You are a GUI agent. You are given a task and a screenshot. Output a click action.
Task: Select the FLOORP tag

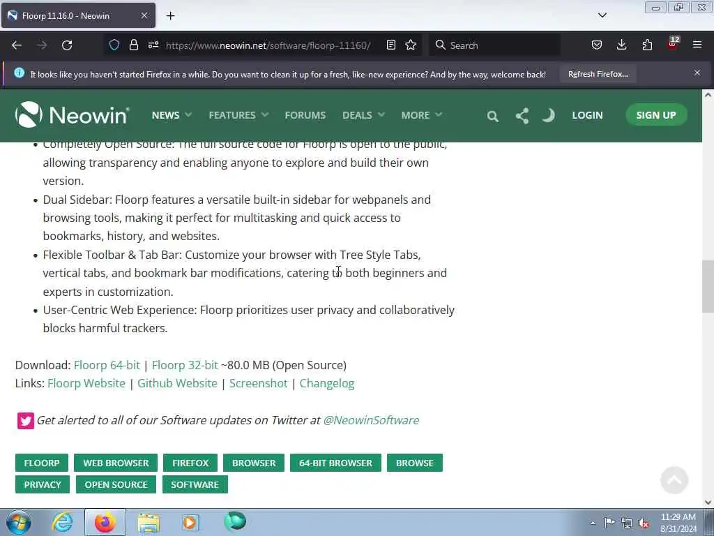pos(41,463)
